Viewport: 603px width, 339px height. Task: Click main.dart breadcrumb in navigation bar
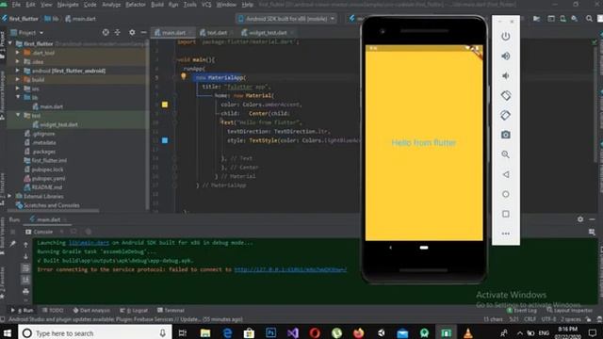pos(80,19)
